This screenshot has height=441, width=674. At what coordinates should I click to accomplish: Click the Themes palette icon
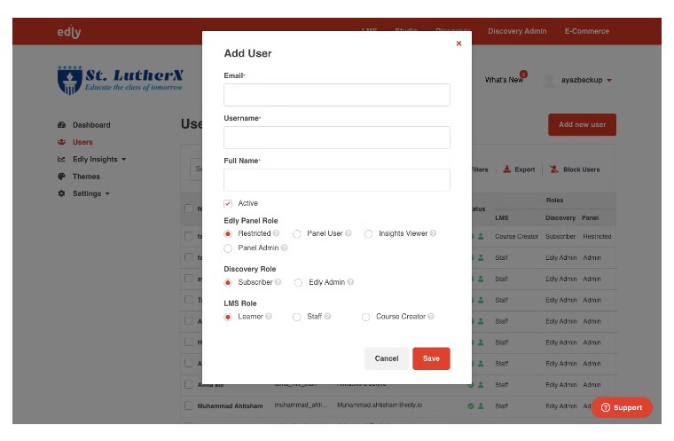pos(61,177)
